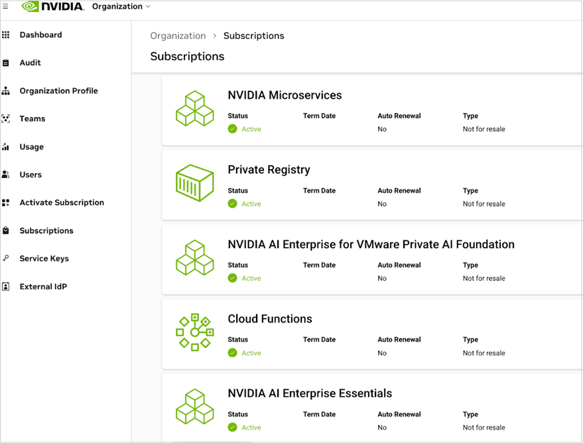Expand the Organization dropdown
Screen dimensions: 583x443
tap(121, 7)
